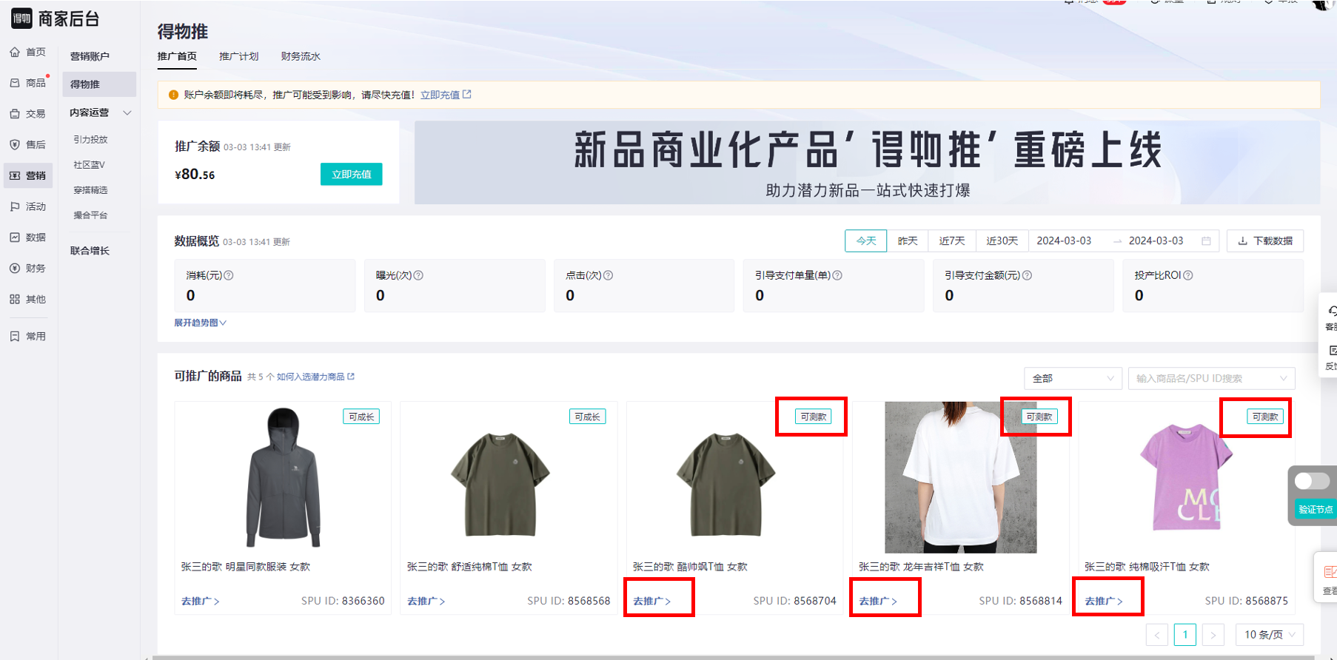Click help icon next to 曝光(次)

click(x=418, y=275)
